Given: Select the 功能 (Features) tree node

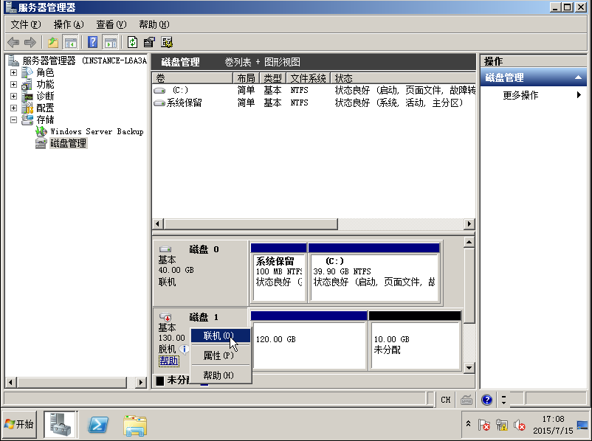Looking at the screenshot, I should (x=45, y=85).
